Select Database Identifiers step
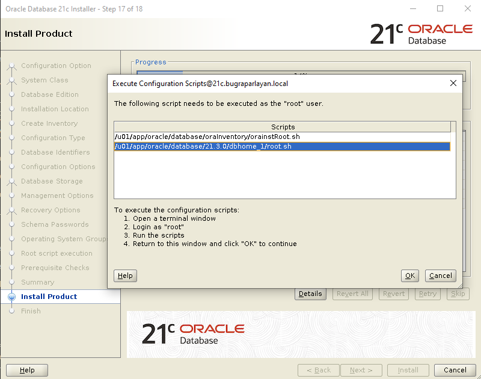This screenshot has height=379, width=481. [x=55, y=152]
